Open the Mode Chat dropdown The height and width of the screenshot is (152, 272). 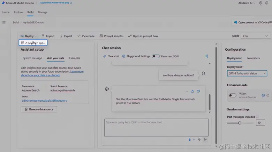pos(255,36)
